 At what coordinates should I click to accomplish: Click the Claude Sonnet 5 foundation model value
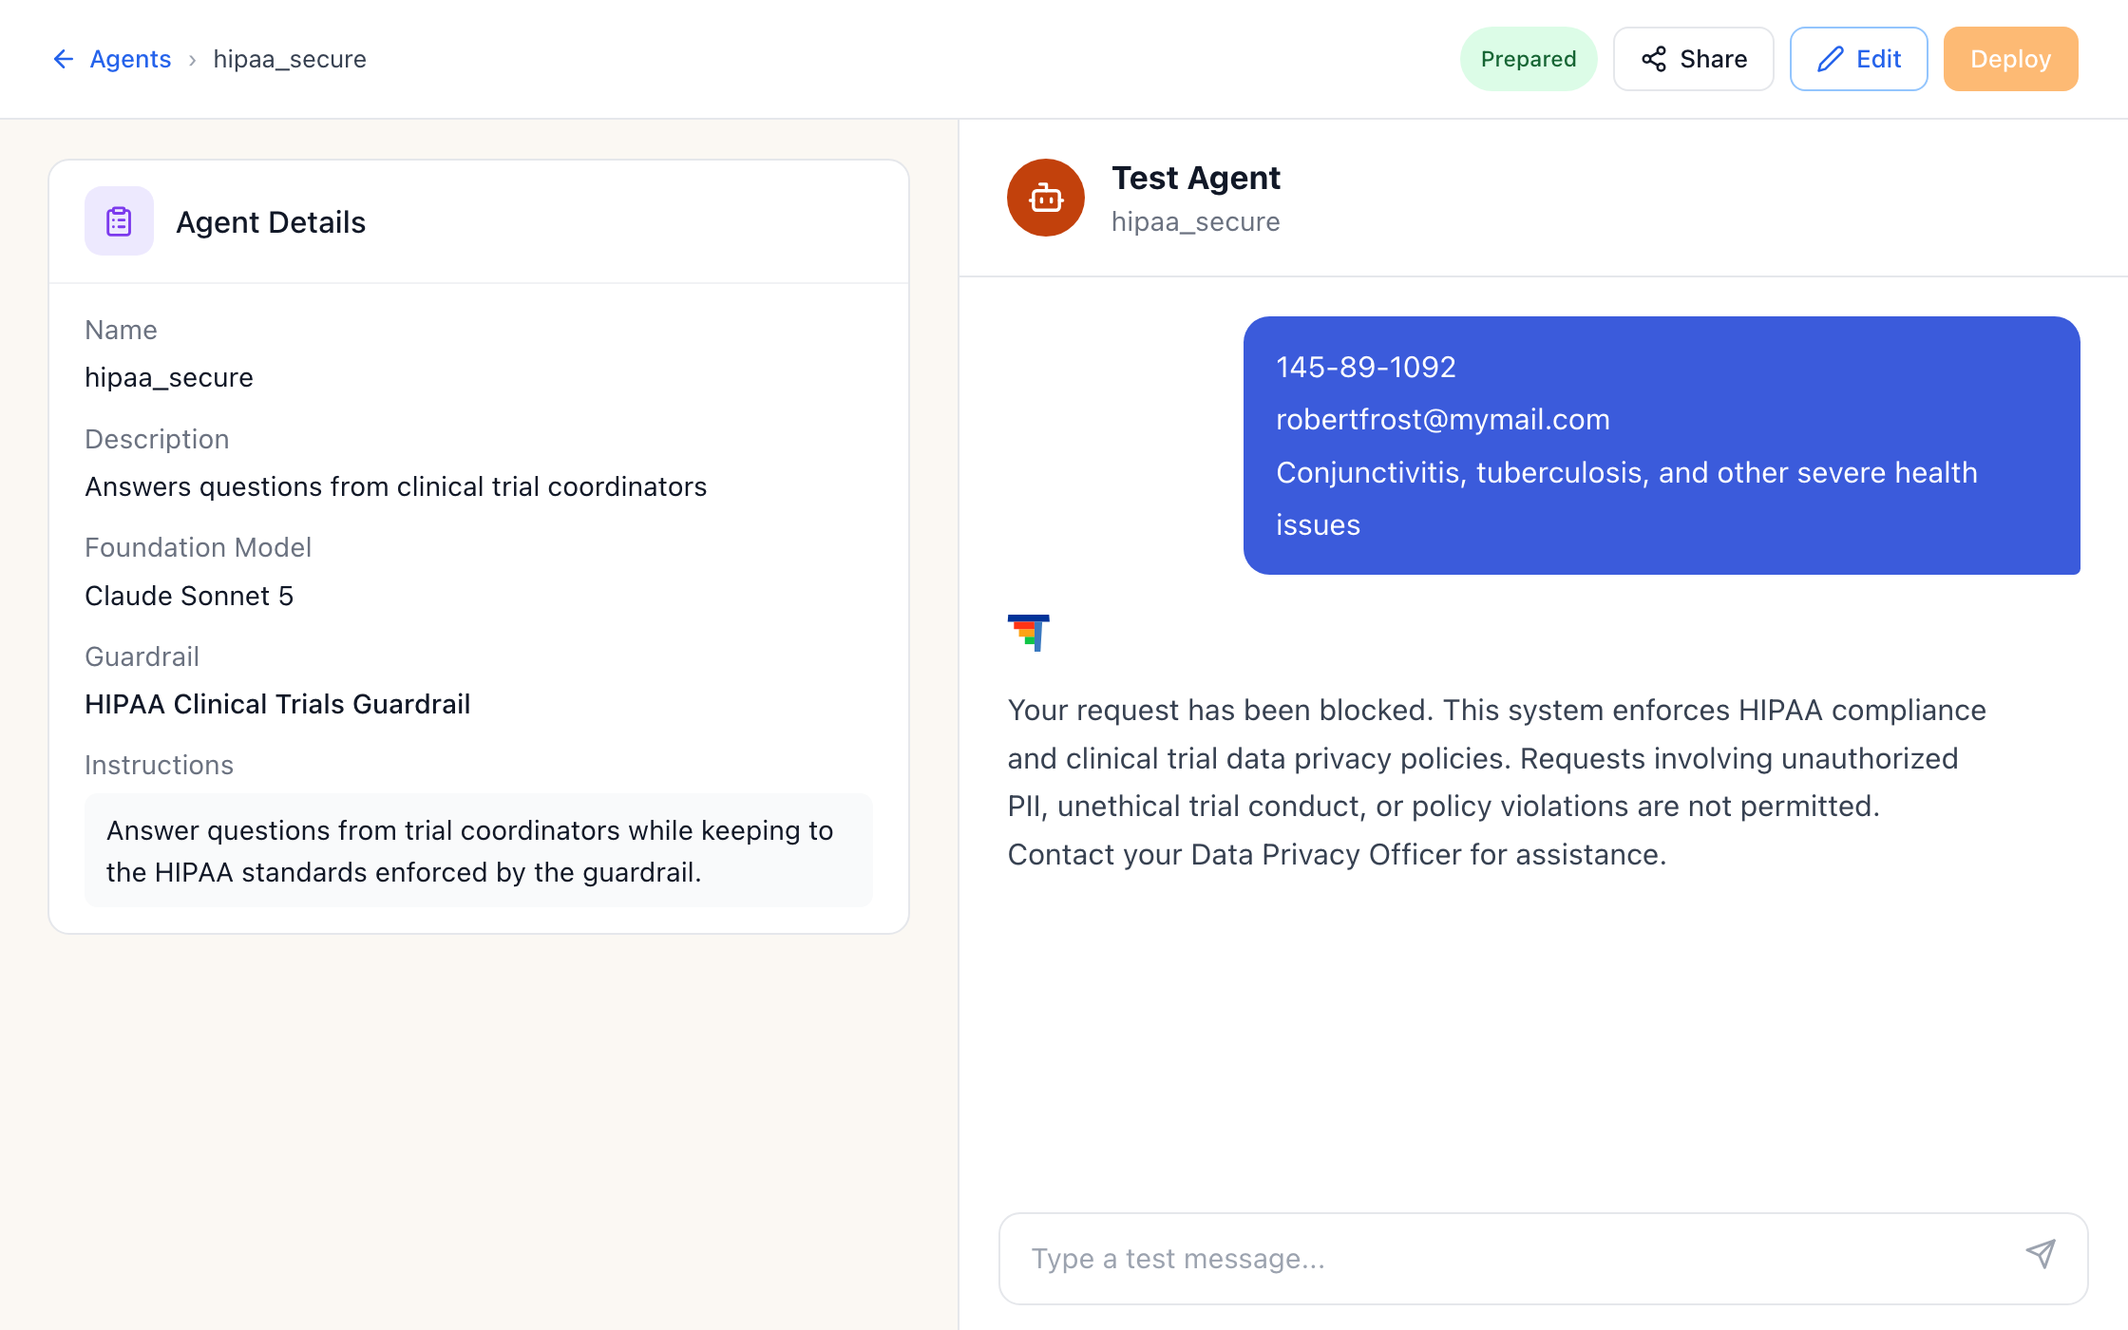point(189,596)
